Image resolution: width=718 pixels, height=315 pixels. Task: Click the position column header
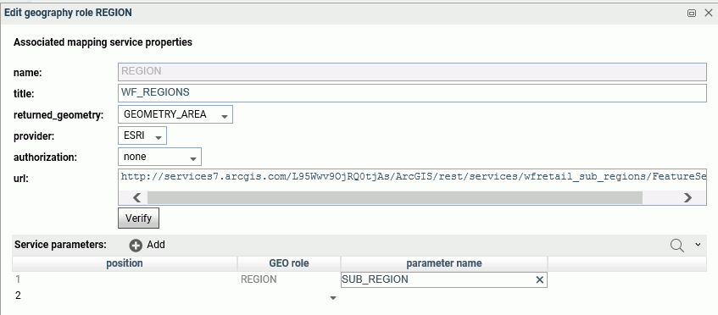point(125,263)
